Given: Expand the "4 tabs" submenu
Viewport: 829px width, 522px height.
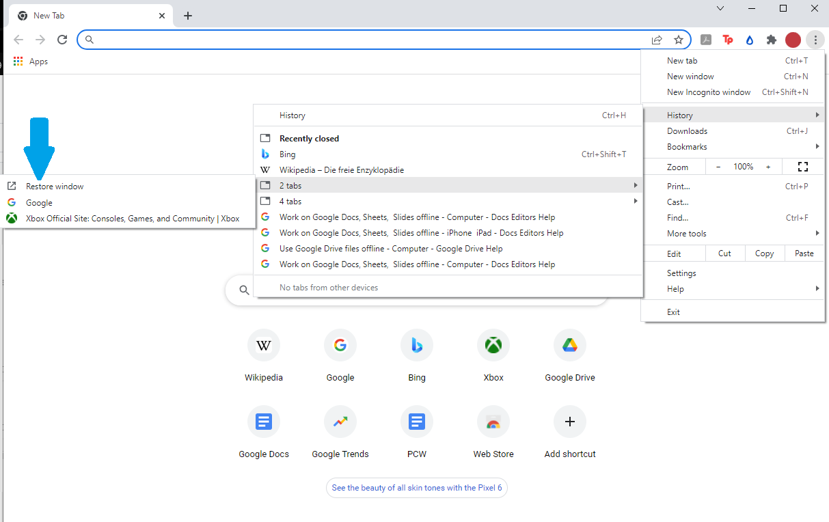Looking at the screenshot, I should [448, 201].
